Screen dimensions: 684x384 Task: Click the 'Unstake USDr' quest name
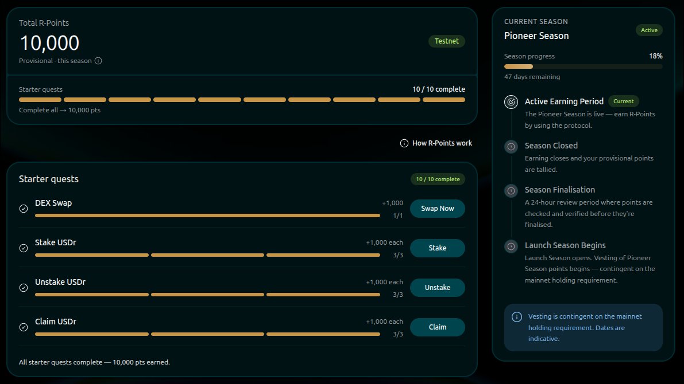(x=60, y=282)
